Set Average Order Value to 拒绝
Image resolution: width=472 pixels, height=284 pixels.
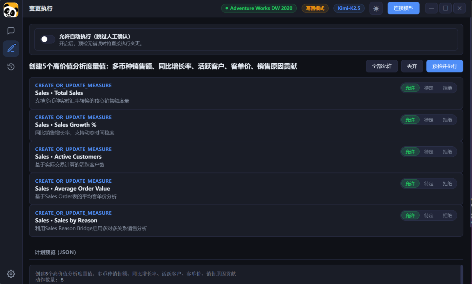[447, 184]
